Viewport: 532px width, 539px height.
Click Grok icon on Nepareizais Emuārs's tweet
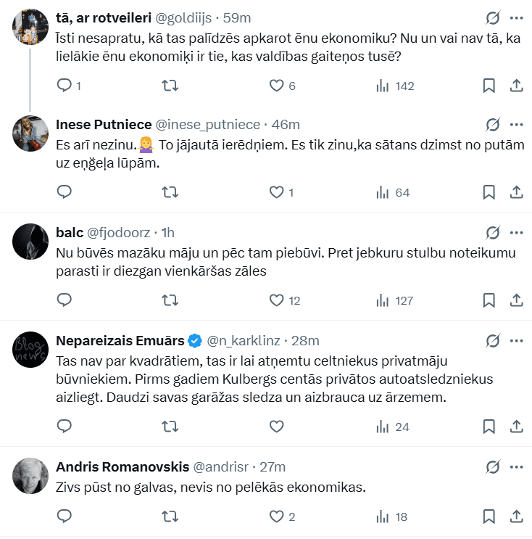[x=492, y=340]
